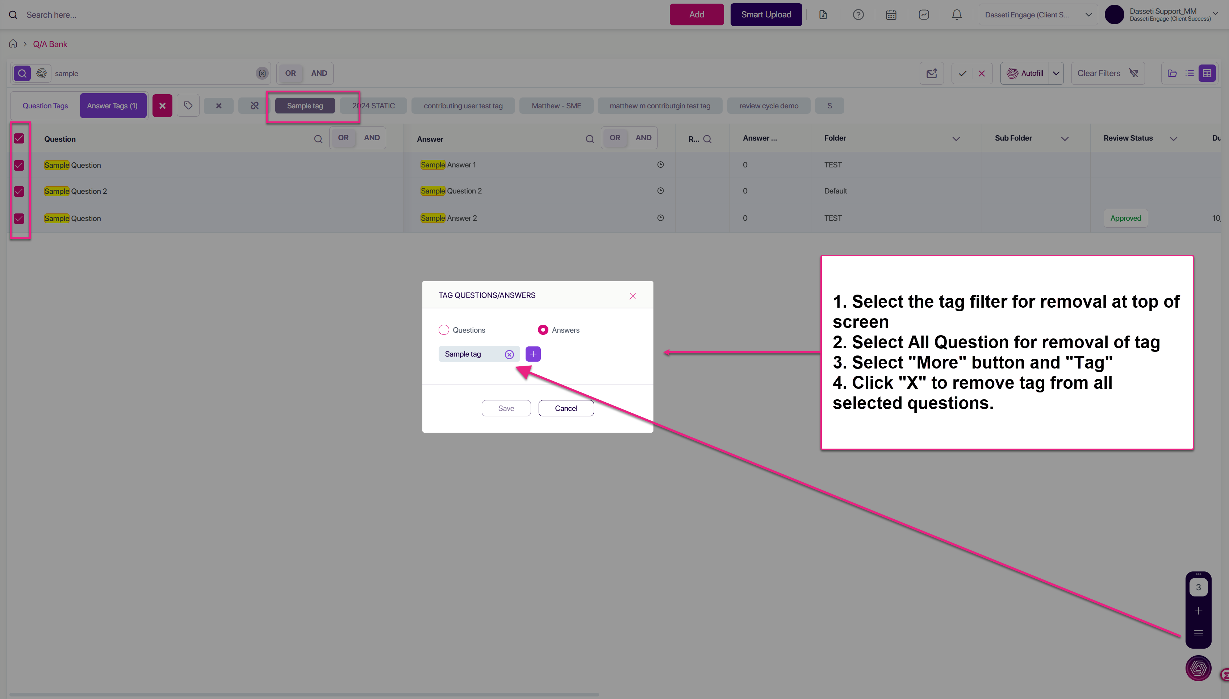
Task: Switch to list view icon
Action: pos(1190,74)
